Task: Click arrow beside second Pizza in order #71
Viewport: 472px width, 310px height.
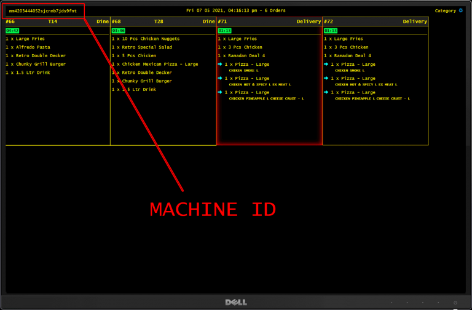Action: click(x=221, y=78)
